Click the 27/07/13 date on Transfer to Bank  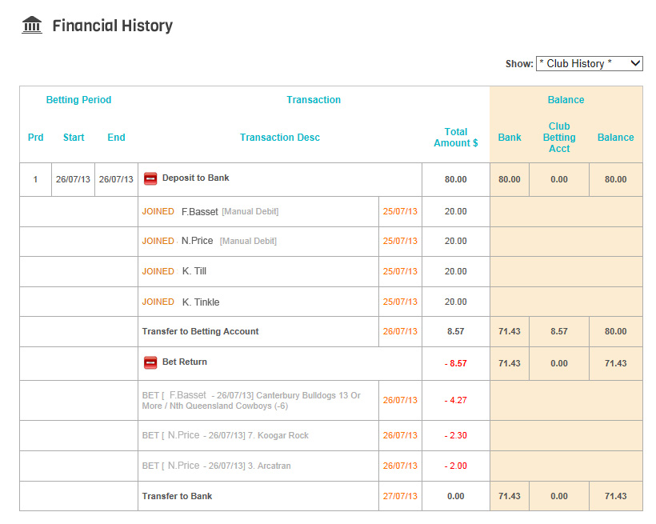tap(400, 496)
